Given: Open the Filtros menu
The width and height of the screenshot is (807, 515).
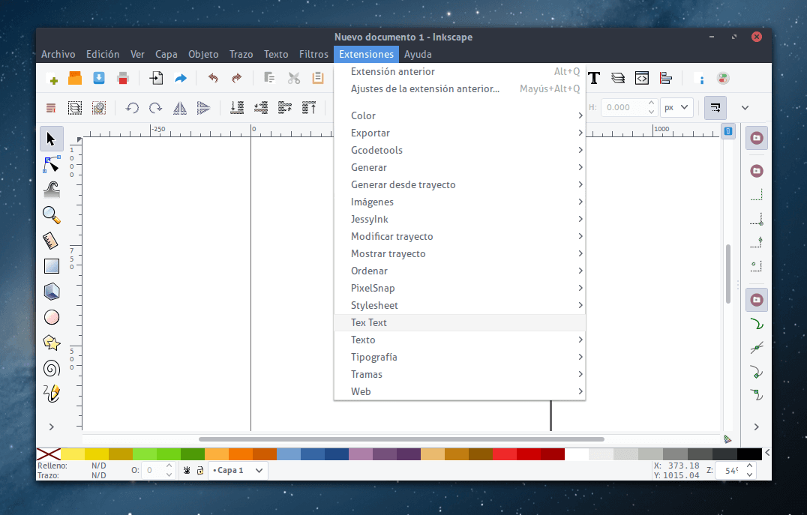Looking at the screenshot, I should (x=313, y=54).
